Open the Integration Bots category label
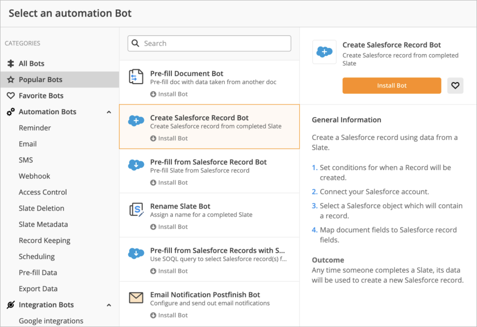477x327 pixels. 46,305
